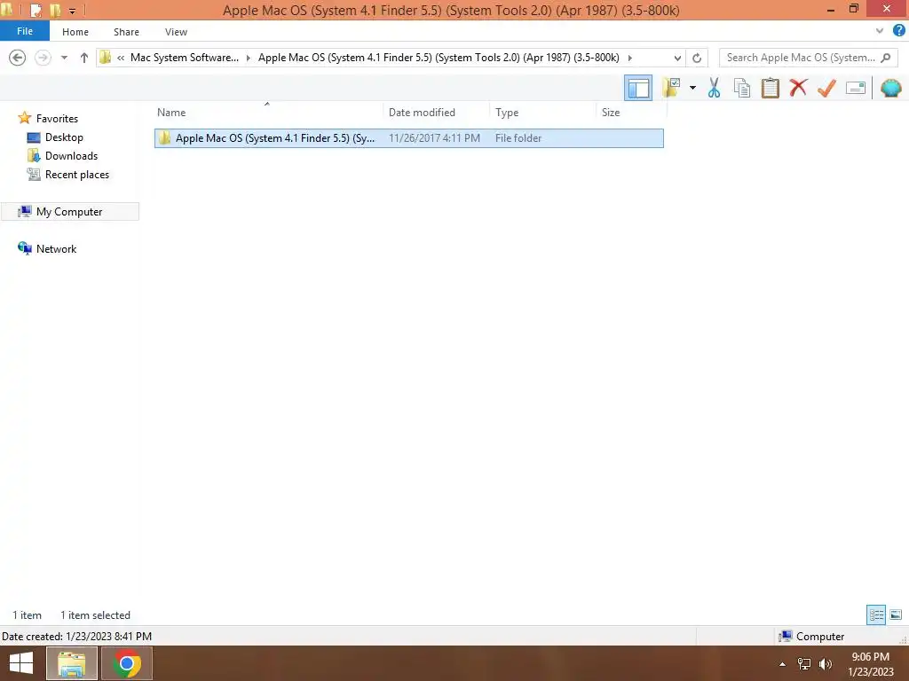Restore down the Explorer window
Viewport: 909px width, 681px height.
[x=853, y=9]
